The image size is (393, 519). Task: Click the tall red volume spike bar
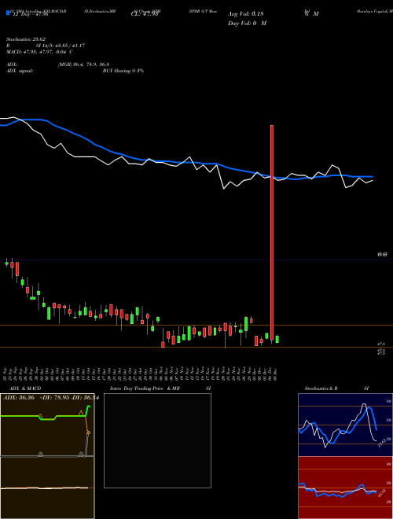coord(272,232)
